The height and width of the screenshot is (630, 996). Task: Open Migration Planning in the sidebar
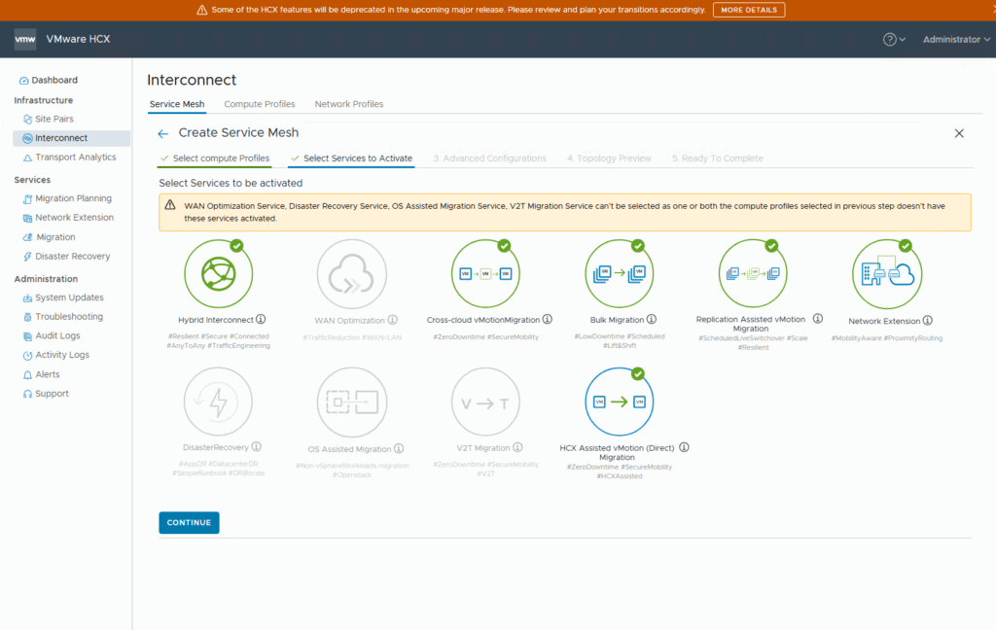click(73, 198)
